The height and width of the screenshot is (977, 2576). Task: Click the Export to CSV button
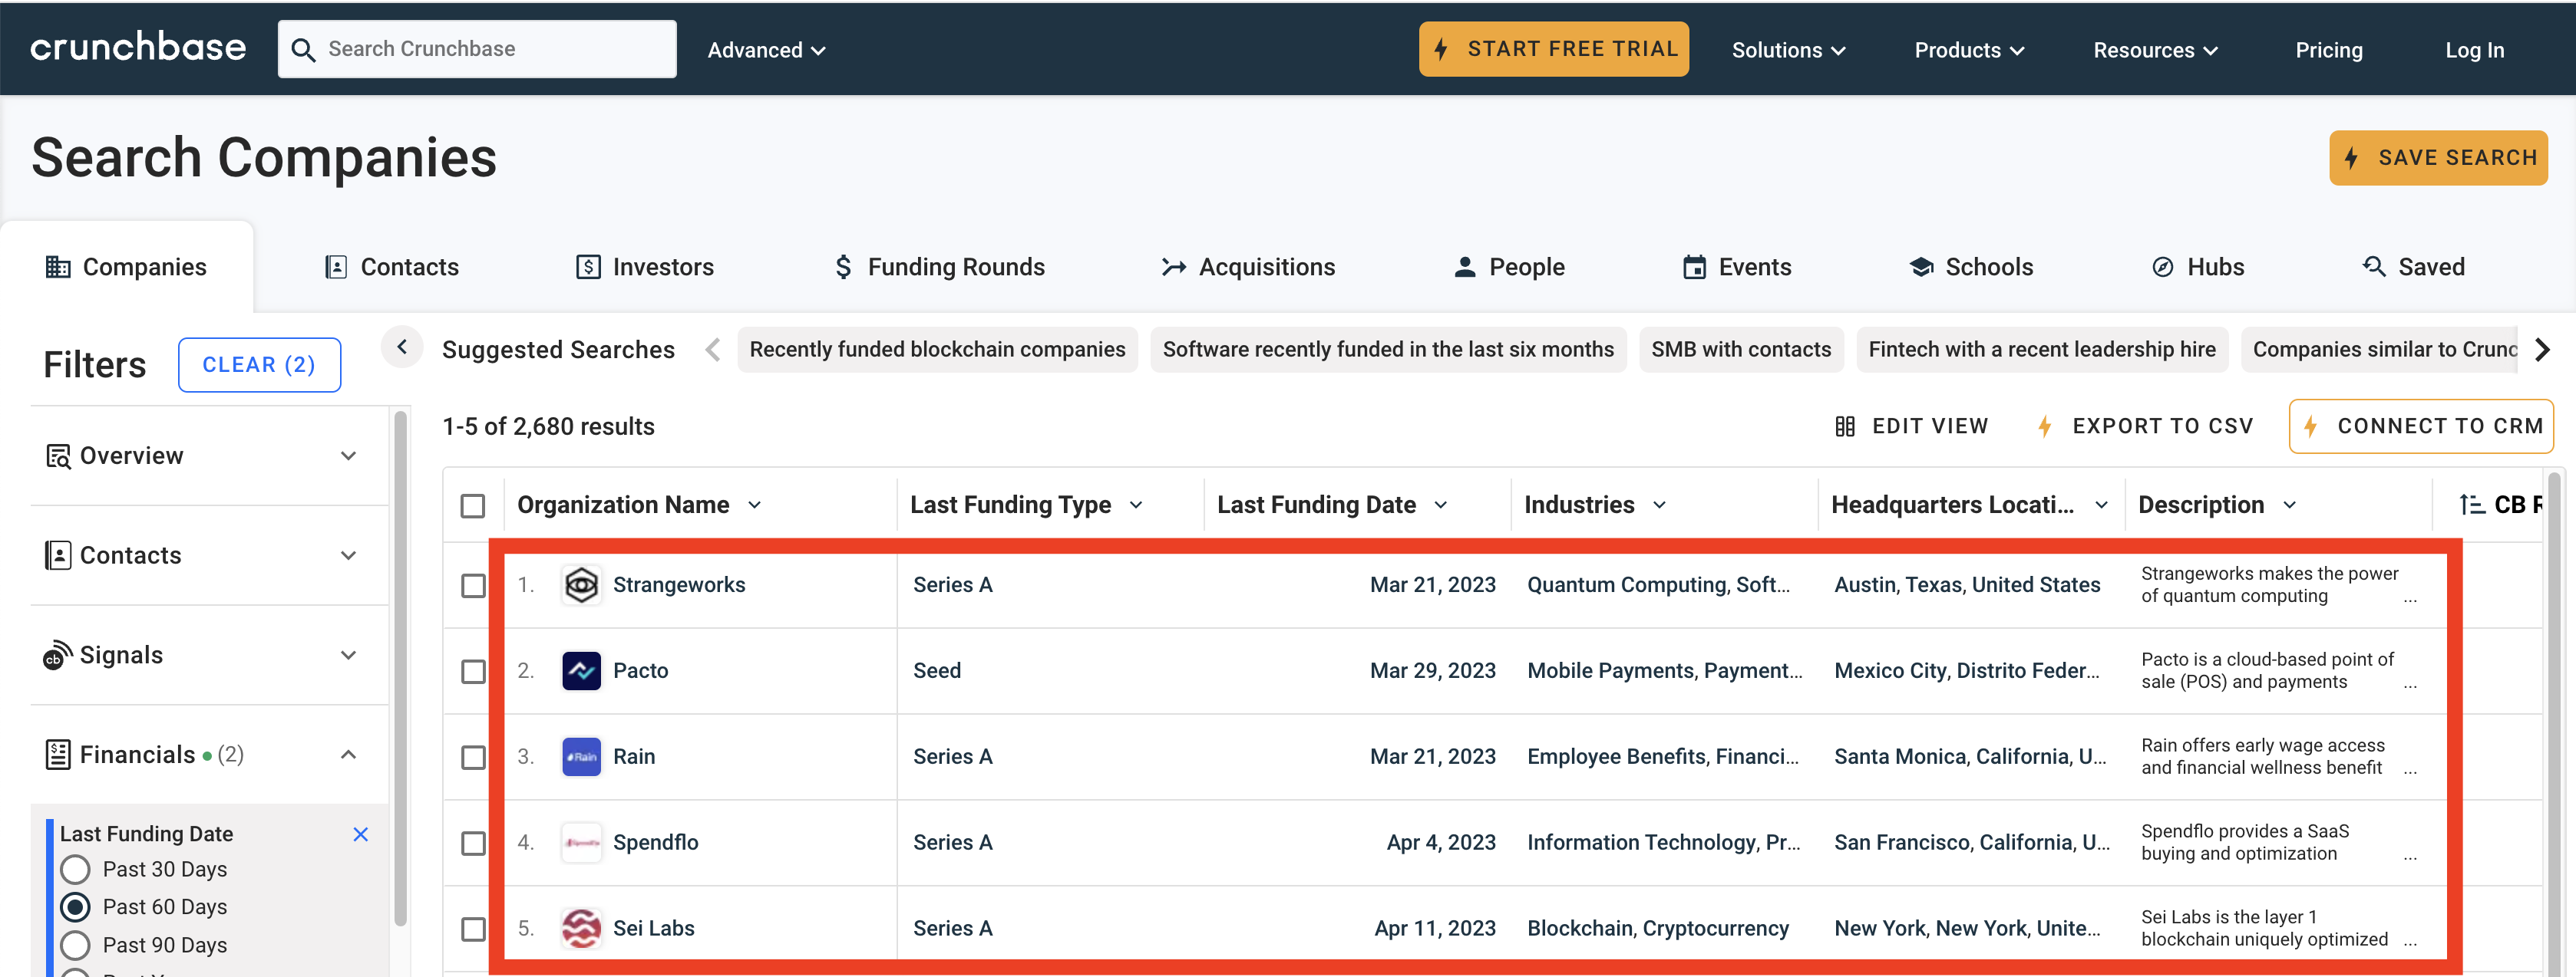click(2145, 426)
